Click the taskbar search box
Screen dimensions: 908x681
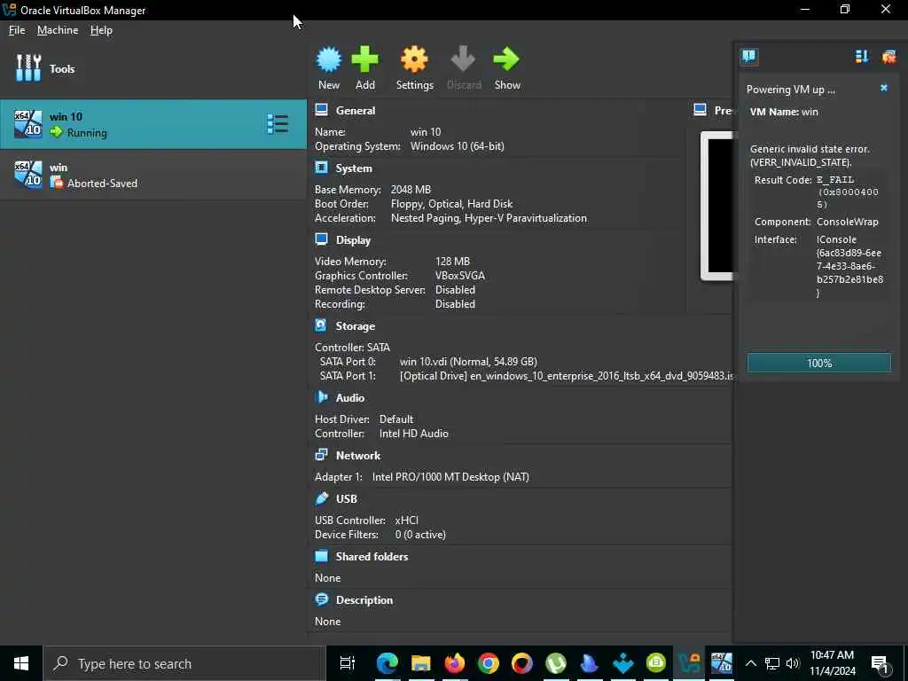click(x=184, y=663)
